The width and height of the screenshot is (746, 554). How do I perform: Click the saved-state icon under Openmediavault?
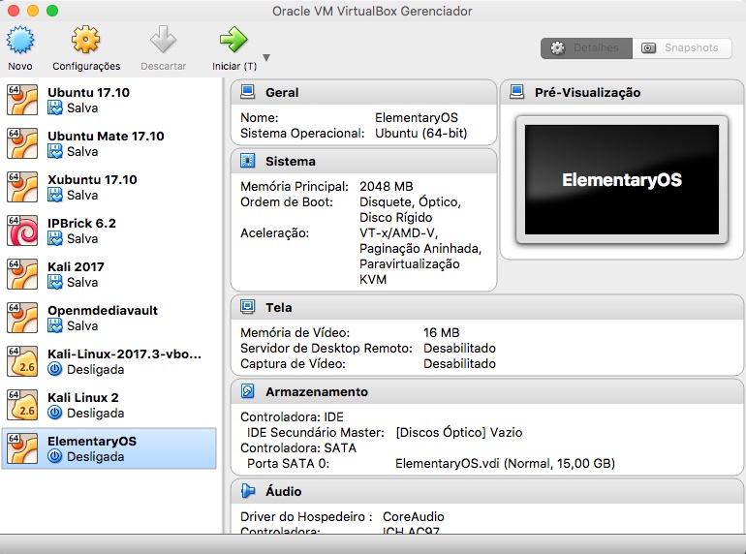(x=55, y=325)
